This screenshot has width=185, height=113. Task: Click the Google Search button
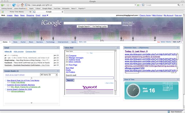click(x=84, y=26)
